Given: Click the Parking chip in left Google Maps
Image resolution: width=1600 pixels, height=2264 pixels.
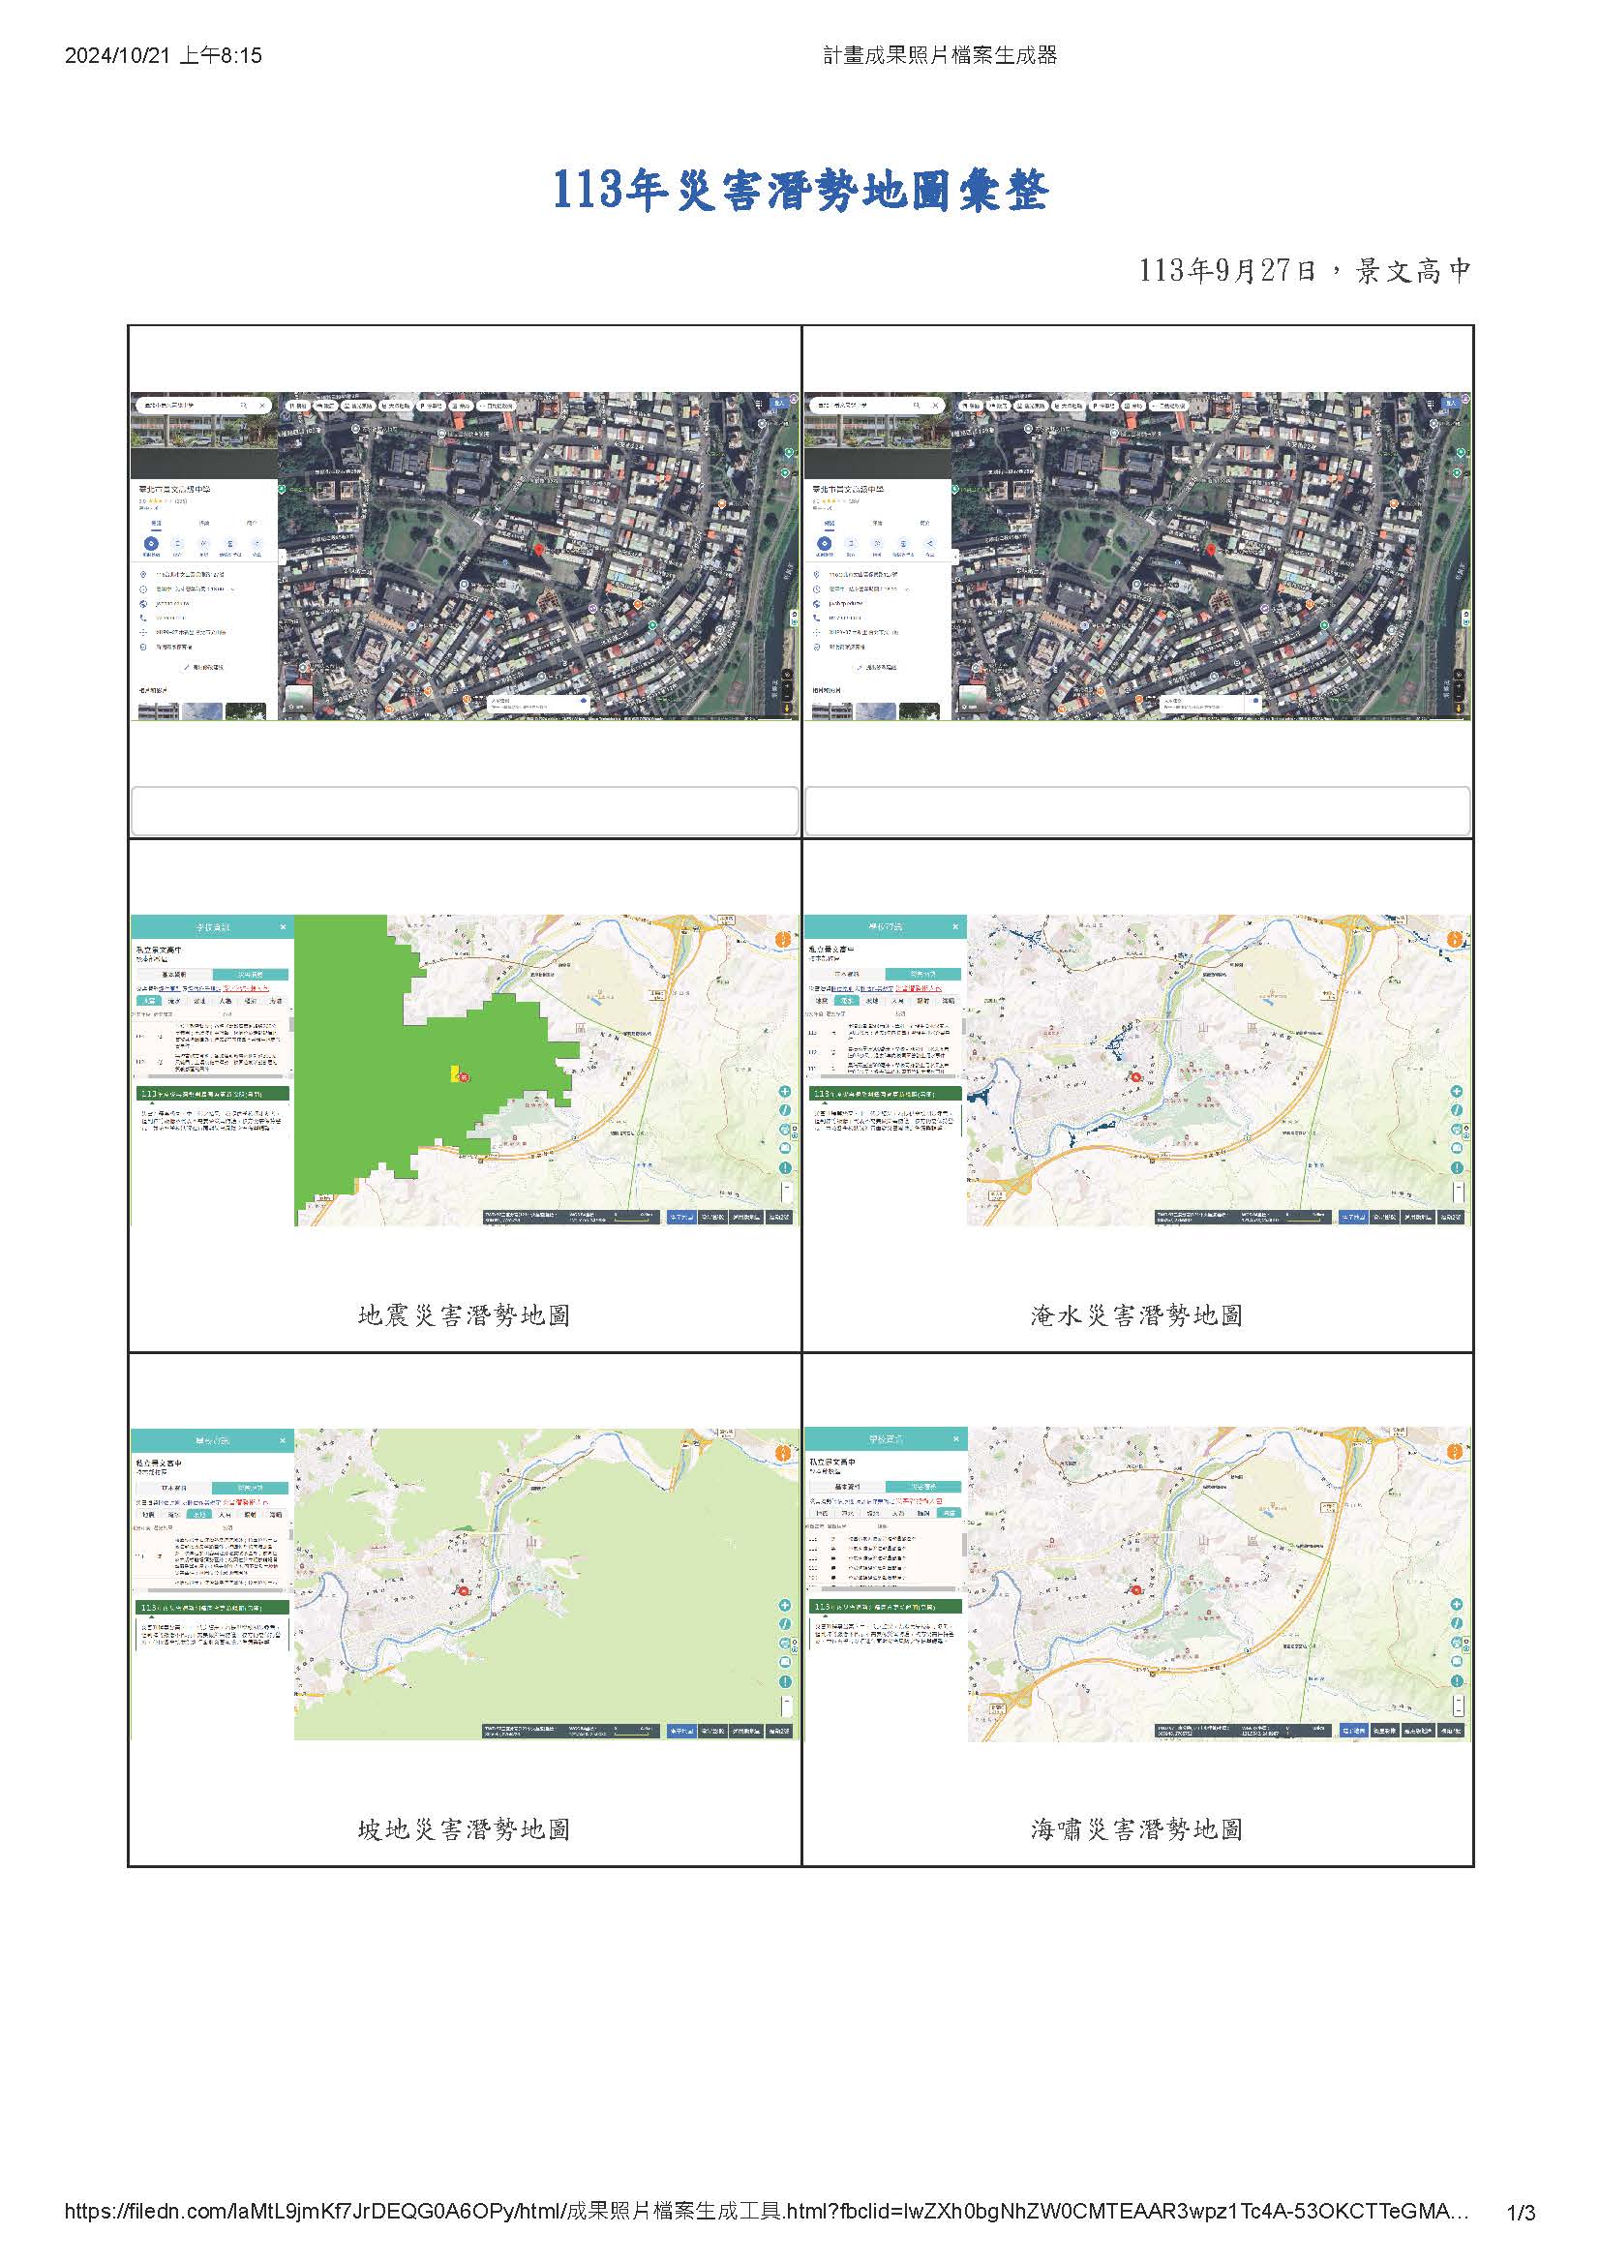Looking at the screenshot, I should tap(432, 407).
